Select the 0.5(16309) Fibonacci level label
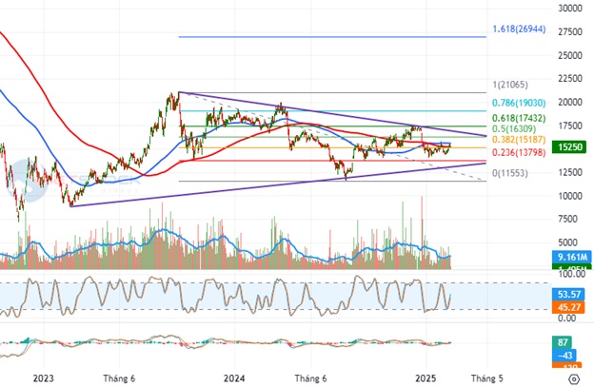594x387 pixels. pos(512,126)
